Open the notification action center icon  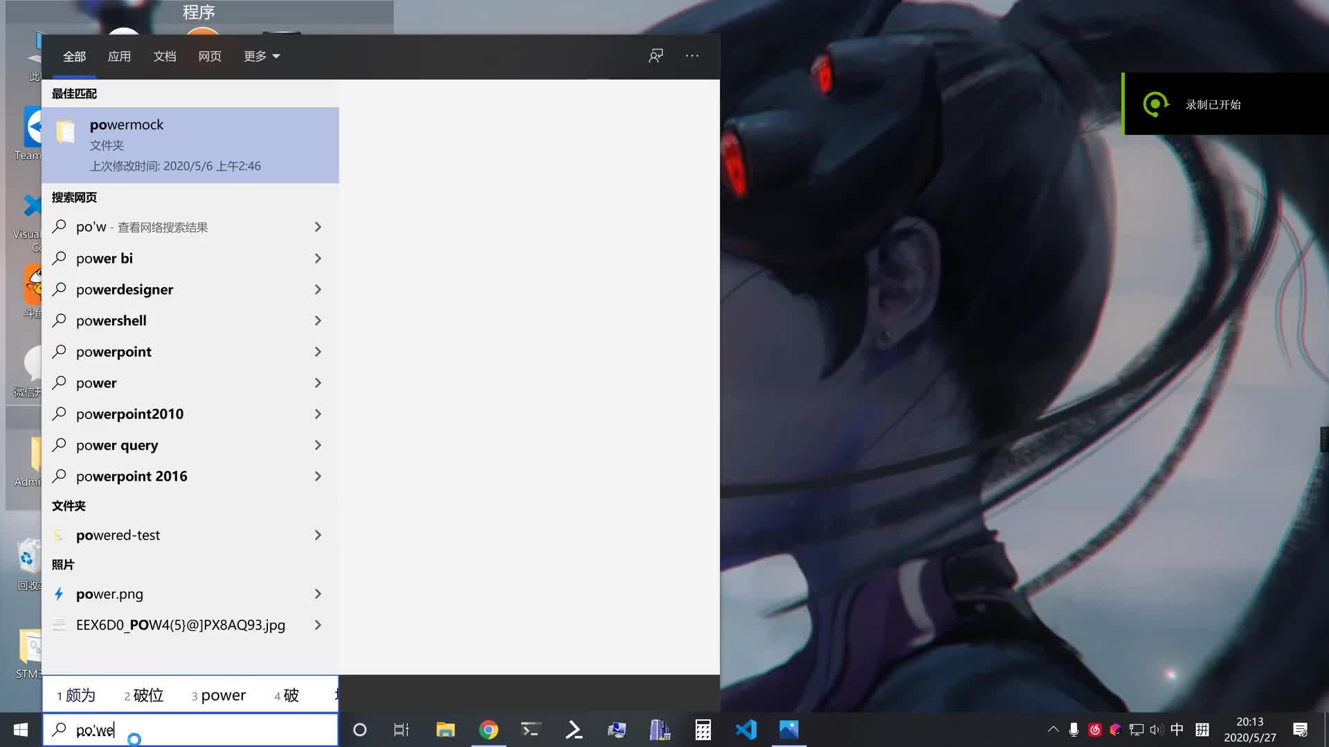click(x=1300, y=730)
